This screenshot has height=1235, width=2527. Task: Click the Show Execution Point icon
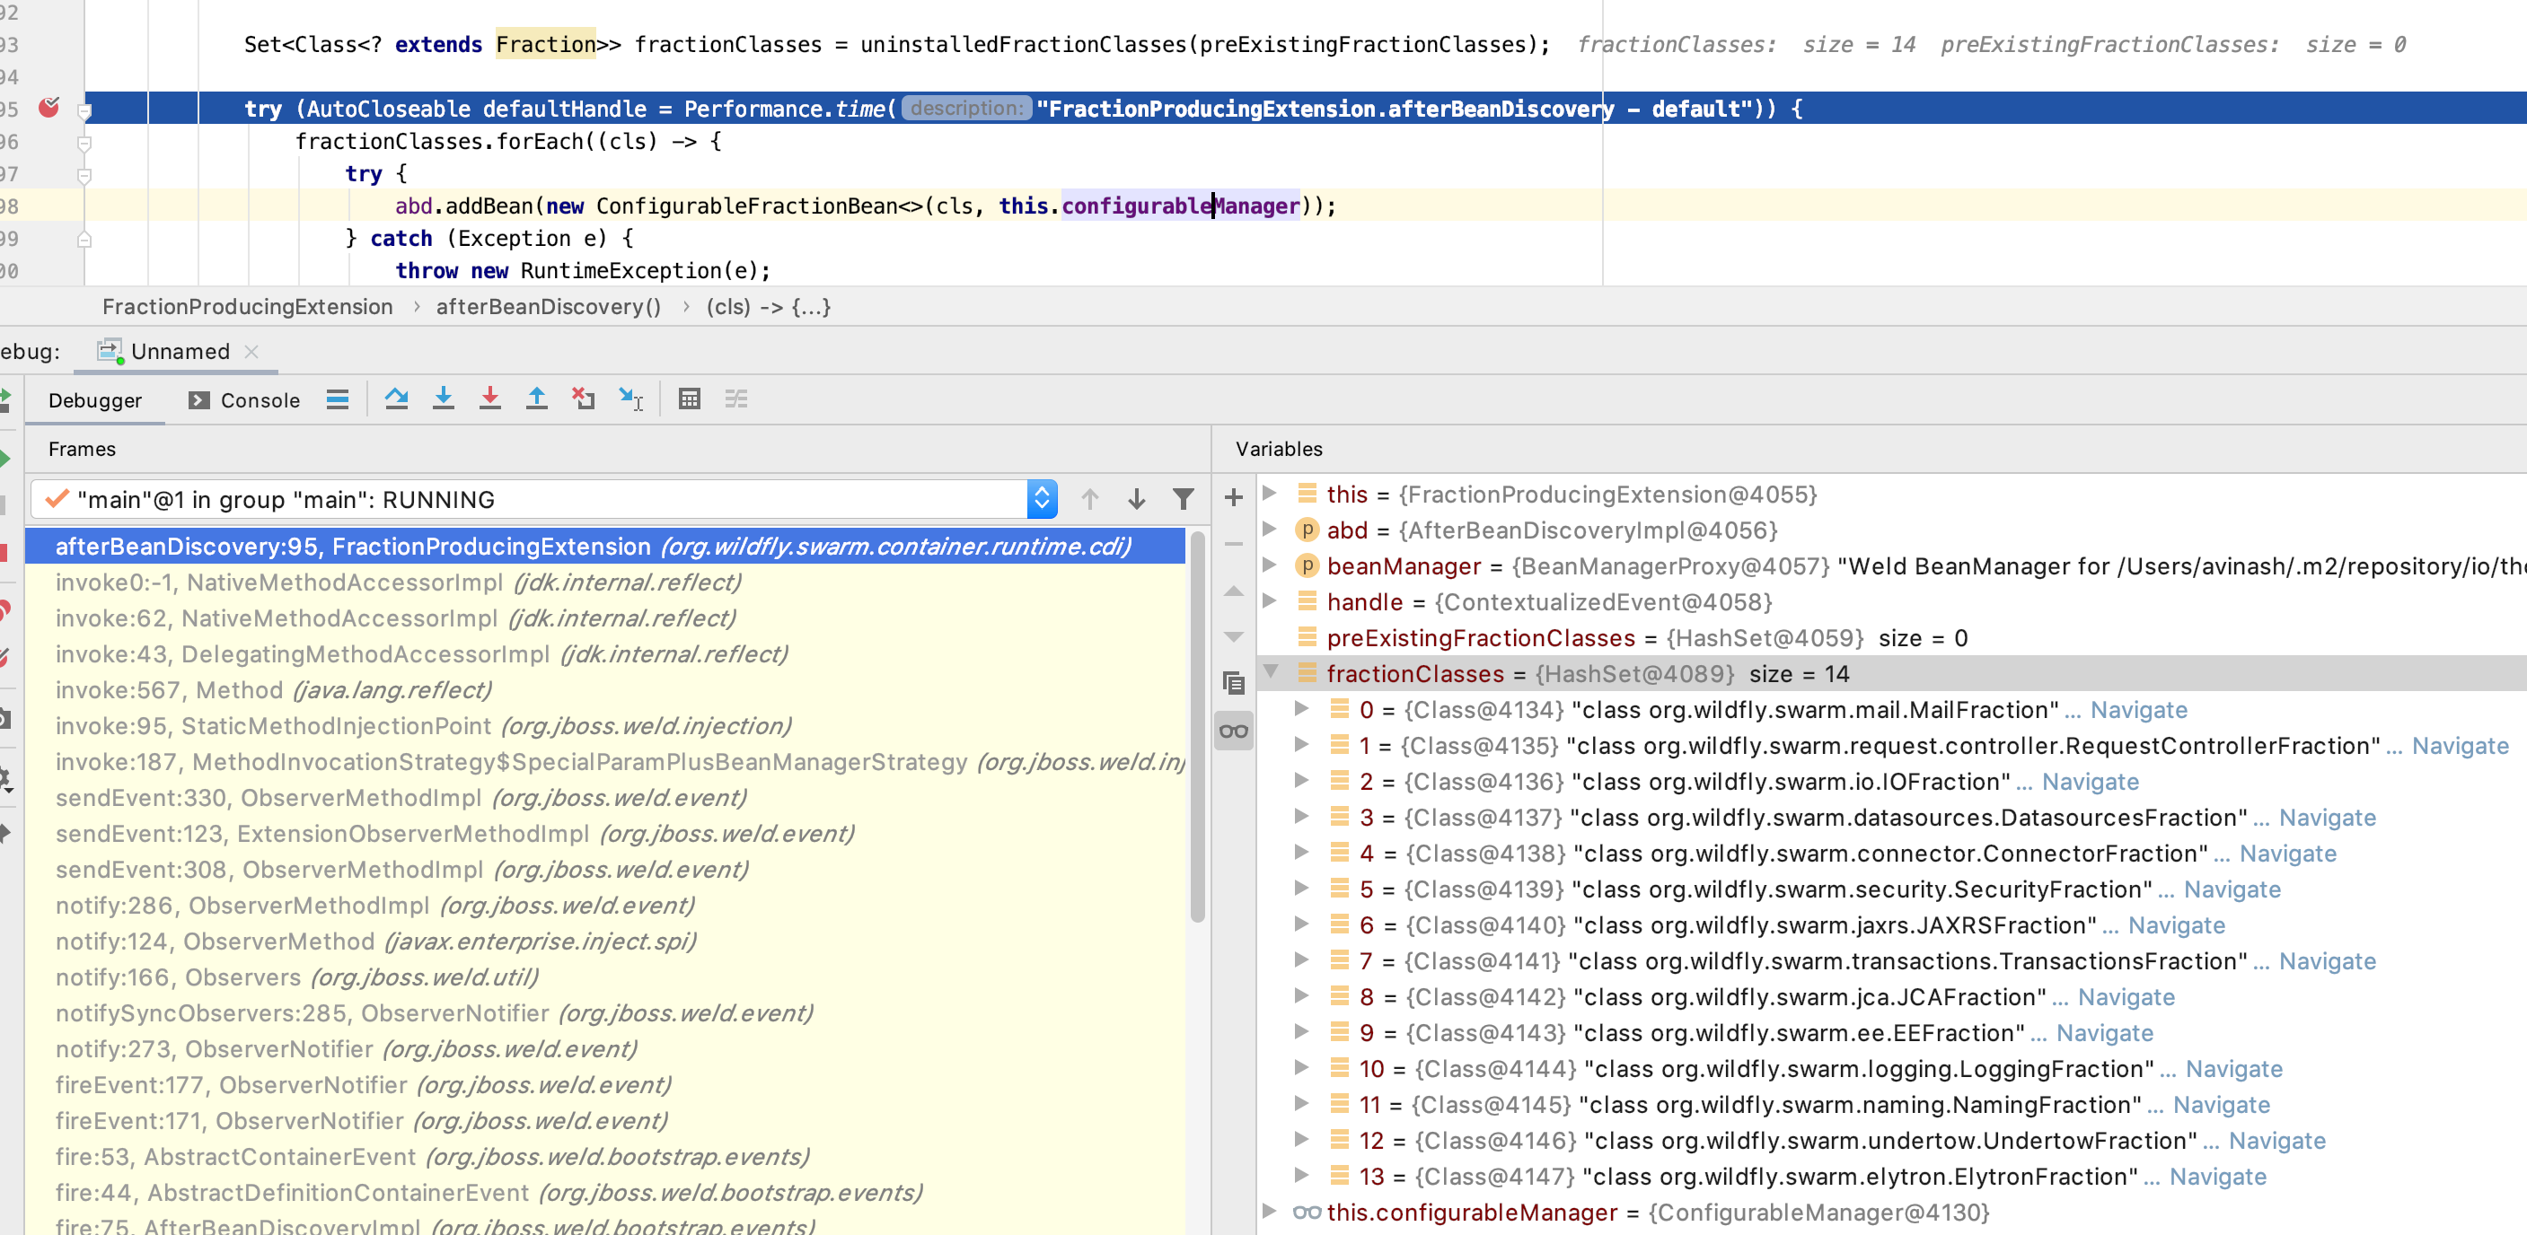click(338, 399)
